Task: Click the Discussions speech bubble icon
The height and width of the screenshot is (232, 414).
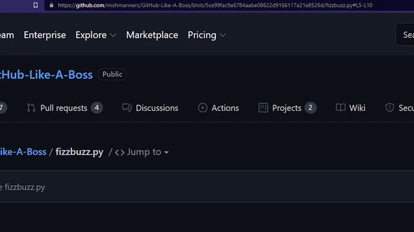Action: (x=127, y=108)
